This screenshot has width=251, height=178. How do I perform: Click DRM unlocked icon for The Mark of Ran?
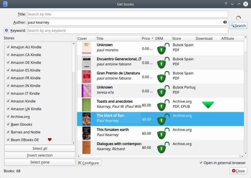[163, 119]
